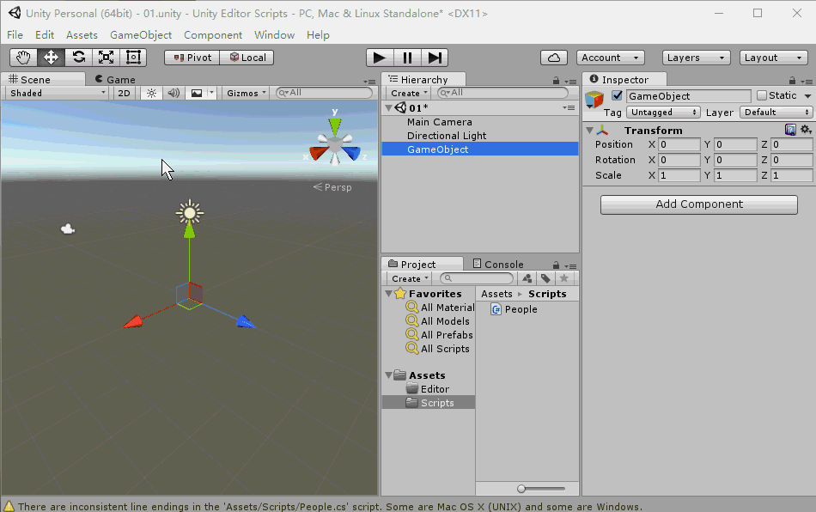The image size is (816, 512).
Task: Select the People script asset
Action: point(521,309)
